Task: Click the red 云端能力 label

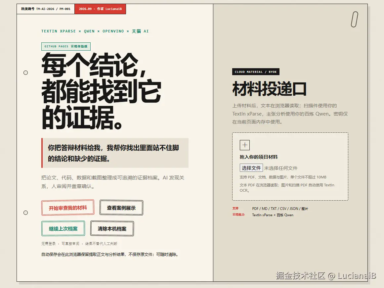Action: (238, 215)
